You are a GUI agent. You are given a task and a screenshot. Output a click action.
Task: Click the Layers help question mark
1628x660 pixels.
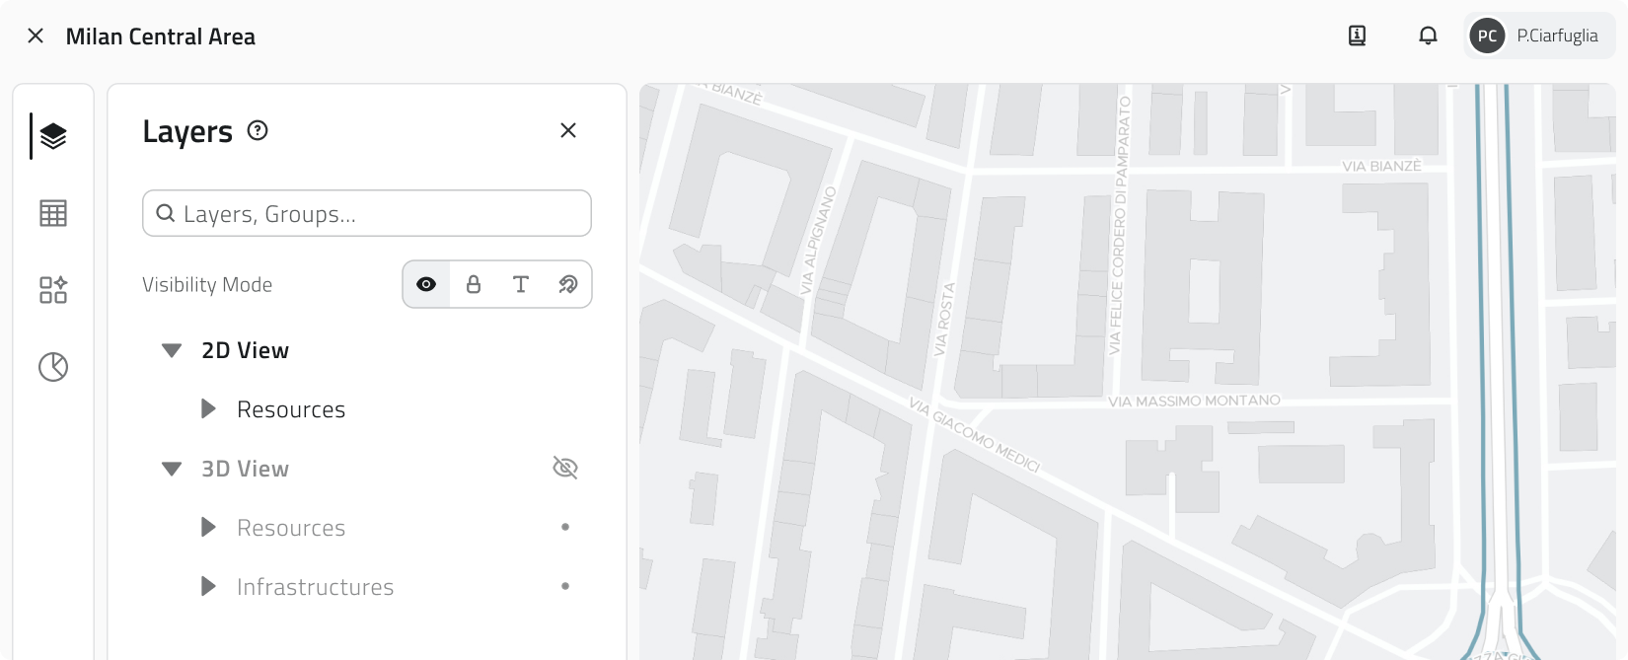[258, 130]
